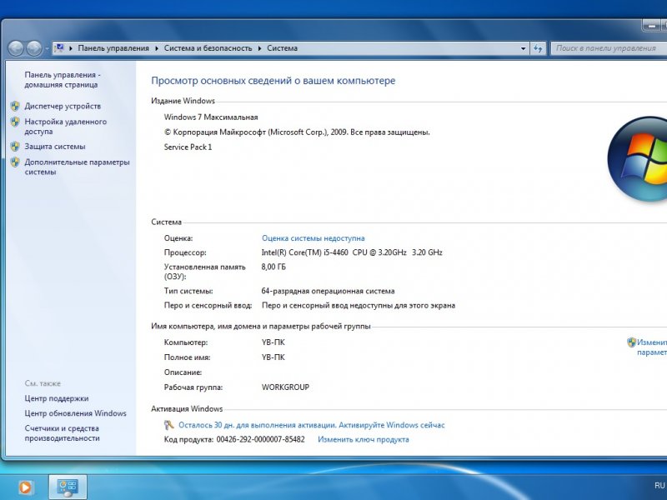Click the Windows logo image

tap(637, 158)
